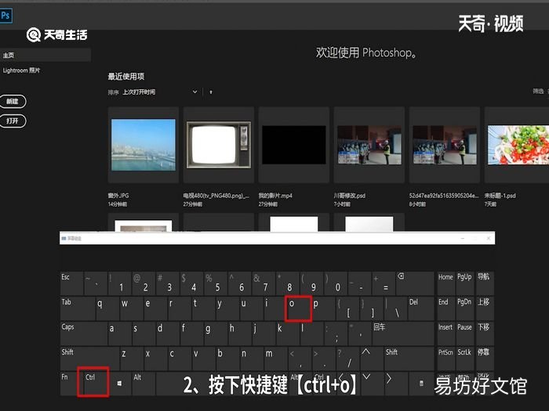Screen dimensions: 549x411
Task: Open the Lightroom 照片 section
Action: [21, 70]
